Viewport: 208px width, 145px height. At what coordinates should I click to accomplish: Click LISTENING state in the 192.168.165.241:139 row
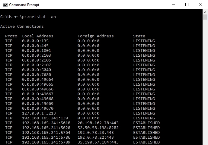click(x=144, y=118)
